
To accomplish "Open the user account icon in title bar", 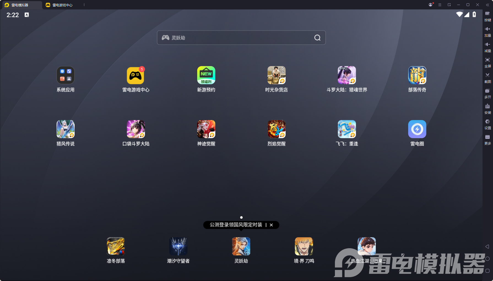I will [430, 5].
